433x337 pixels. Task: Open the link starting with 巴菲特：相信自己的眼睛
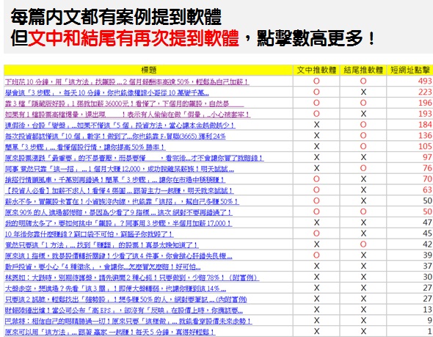(128, 322)
